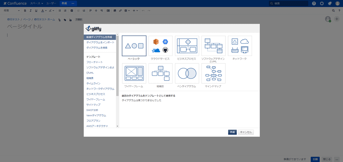Toggle underline formatting

point(36,11)
